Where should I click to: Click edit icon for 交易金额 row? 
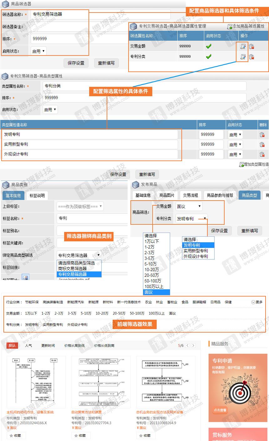[243, 46]
